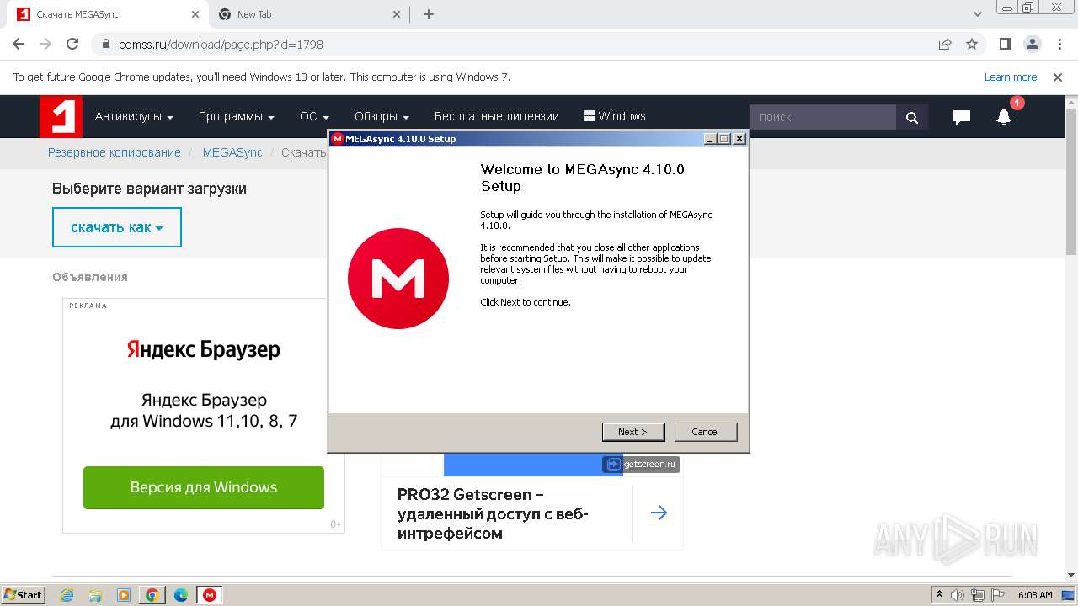Open the Windows section link
The width and height of the screenshot is (1078, 606).
coord(615,116)
